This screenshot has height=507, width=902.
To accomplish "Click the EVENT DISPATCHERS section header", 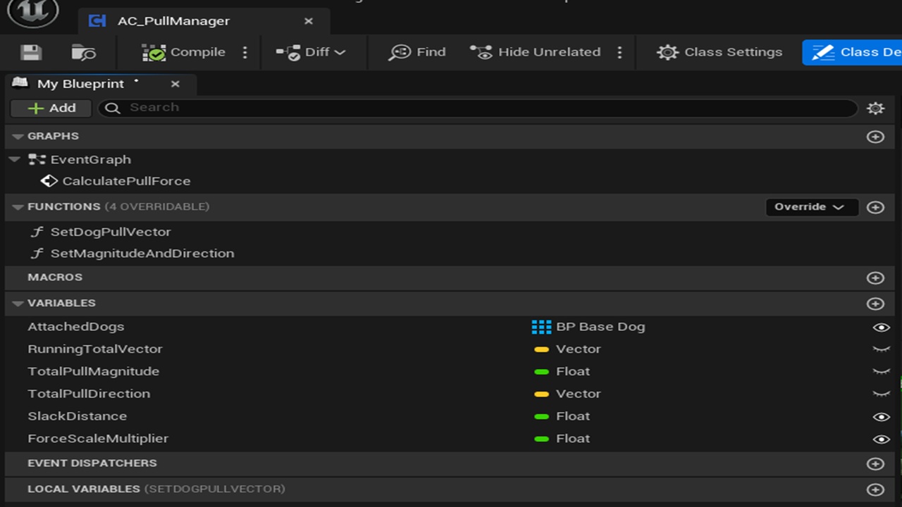I will point(451,463).
